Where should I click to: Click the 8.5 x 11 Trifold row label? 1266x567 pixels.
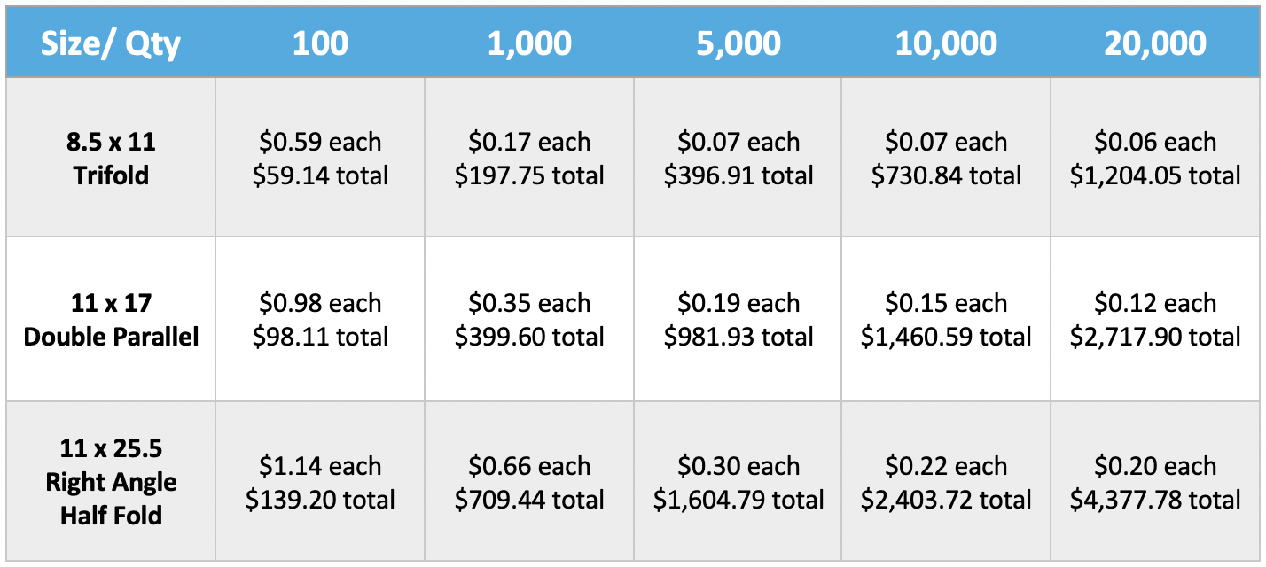111,158
